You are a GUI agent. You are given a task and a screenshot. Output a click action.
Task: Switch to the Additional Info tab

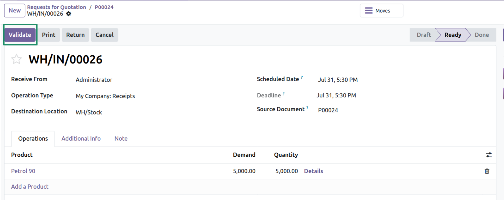pyautogui.click(x=81, y=139)
